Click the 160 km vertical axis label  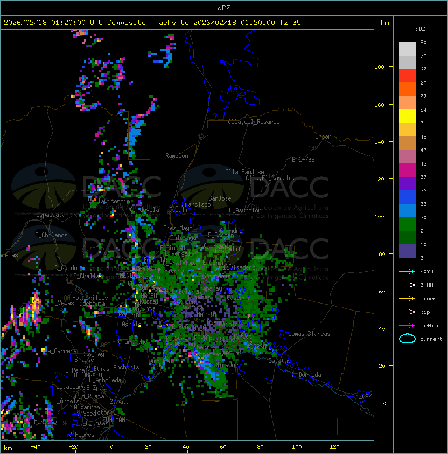tap(379, 105)
